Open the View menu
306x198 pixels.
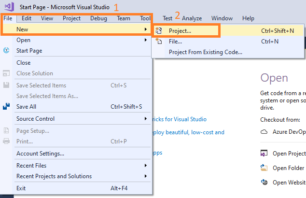[x=47, y=18]
